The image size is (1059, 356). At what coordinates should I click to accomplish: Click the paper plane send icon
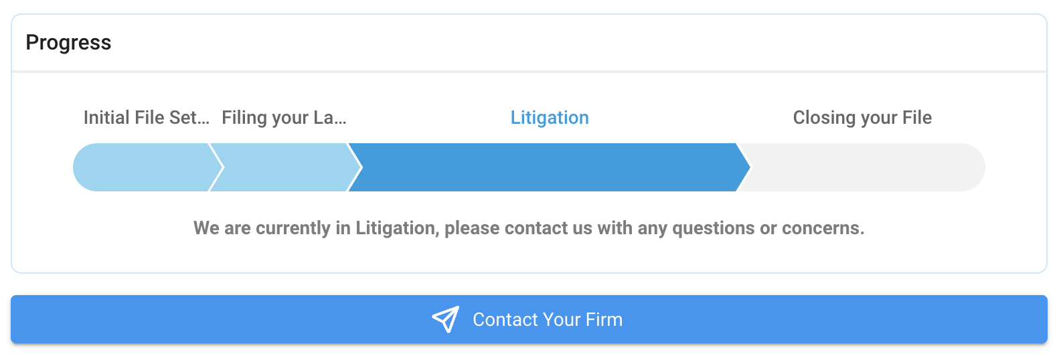click(446, 320)
